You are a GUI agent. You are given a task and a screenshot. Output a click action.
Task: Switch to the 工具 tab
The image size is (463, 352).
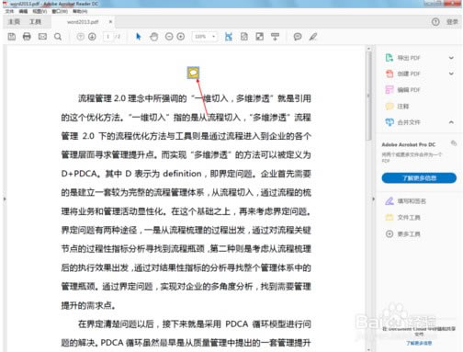[35, 22]
